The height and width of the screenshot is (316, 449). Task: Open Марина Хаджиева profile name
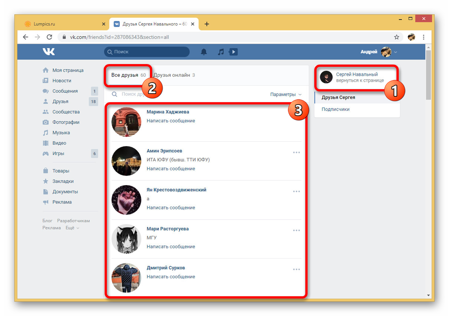[x=168, y=112]
